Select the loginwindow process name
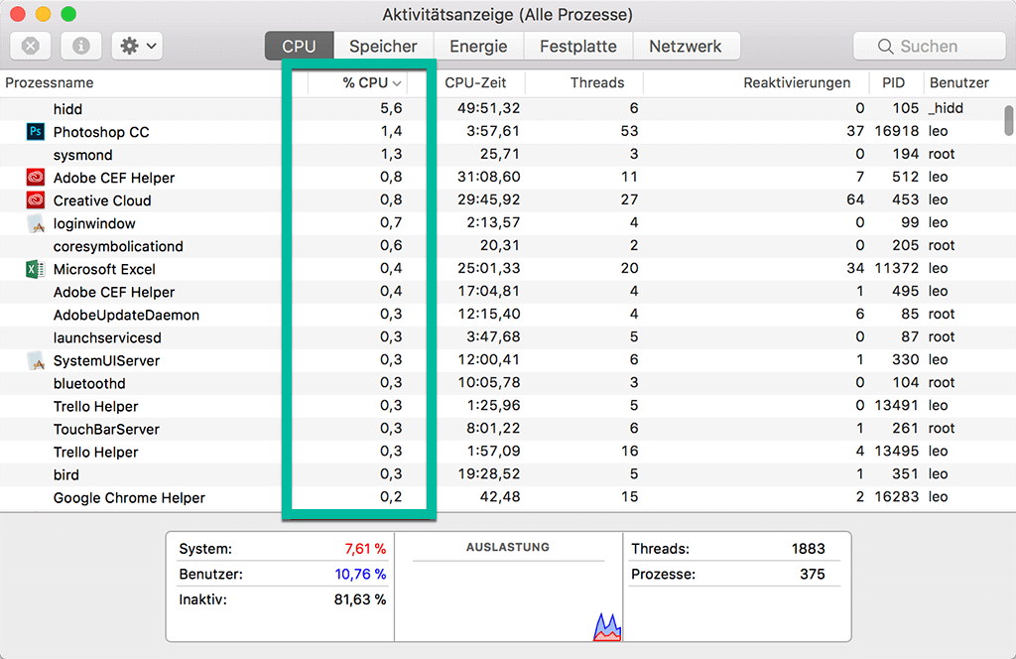The height and width of the screenshot is (659, 1016). [x=94, y=223]
